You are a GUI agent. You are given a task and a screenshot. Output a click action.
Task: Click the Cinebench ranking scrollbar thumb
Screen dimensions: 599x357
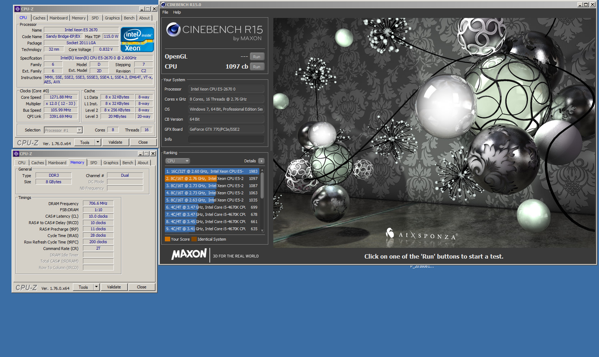click(262, 185)
